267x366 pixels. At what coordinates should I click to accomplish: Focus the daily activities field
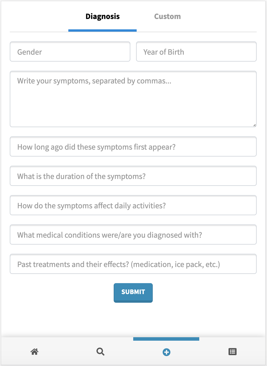click(133, 205)
